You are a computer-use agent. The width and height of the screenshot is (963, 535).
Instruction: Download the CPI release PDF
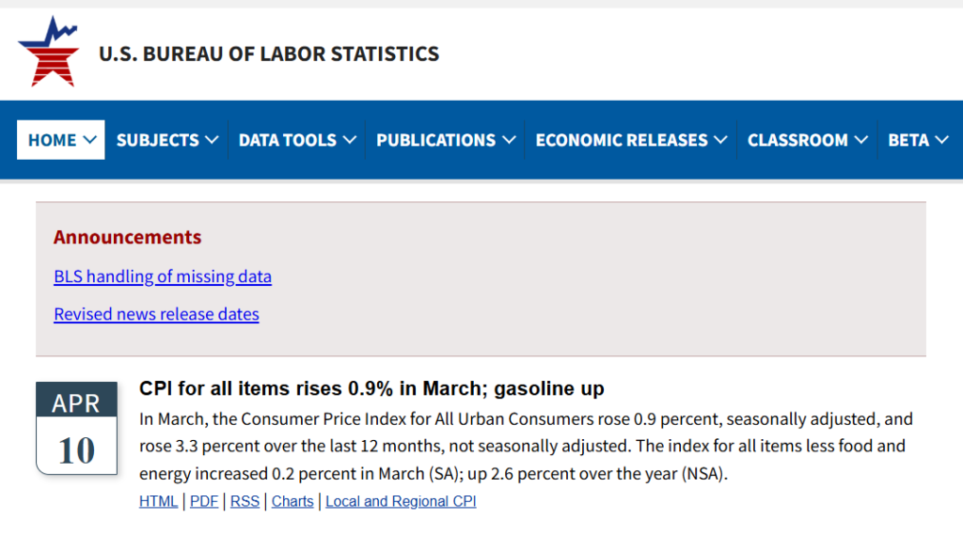pos(204,502)
